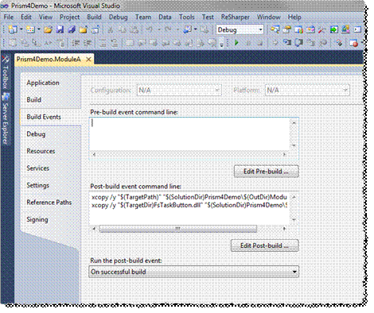Expand the toolbar options overflow arrow
The image size is (374, 313).
[x=222, y=44]
